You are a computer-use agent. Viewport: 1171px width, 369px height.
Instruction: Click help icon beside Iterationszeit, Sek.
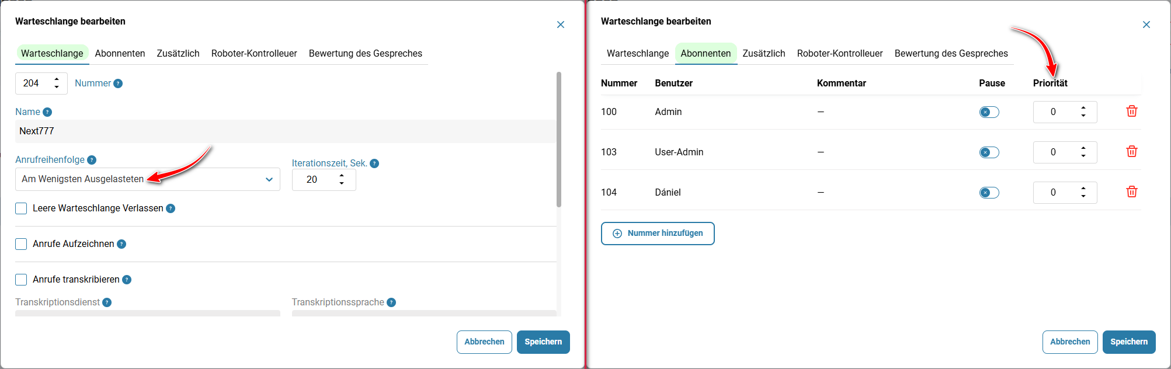pyautogui.click(x=374, y=163)
